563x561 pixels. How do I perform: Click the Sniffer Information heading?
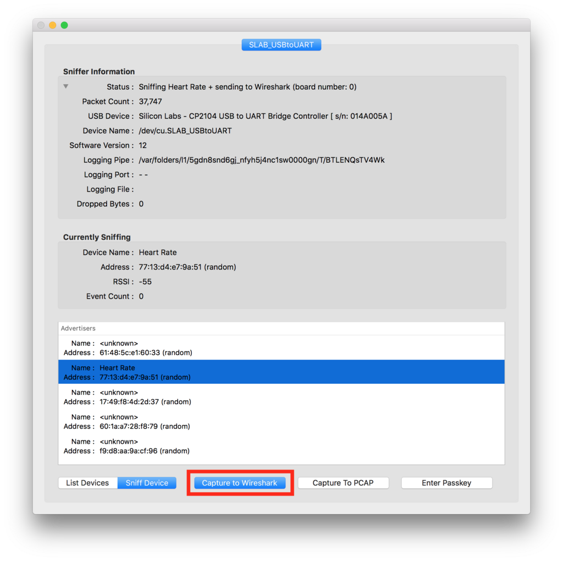coord(99,71)
